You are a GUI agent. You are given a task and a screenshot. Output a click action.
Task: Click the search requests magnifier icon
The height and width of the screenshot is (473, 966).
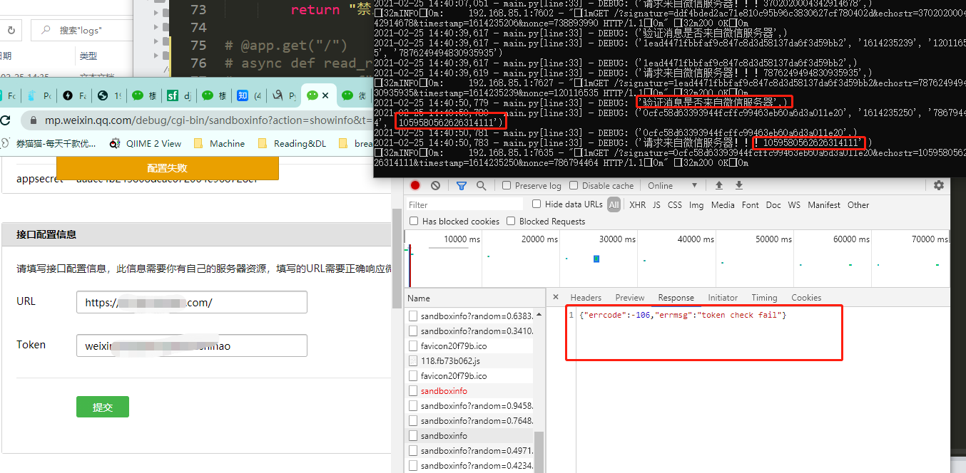480,184
